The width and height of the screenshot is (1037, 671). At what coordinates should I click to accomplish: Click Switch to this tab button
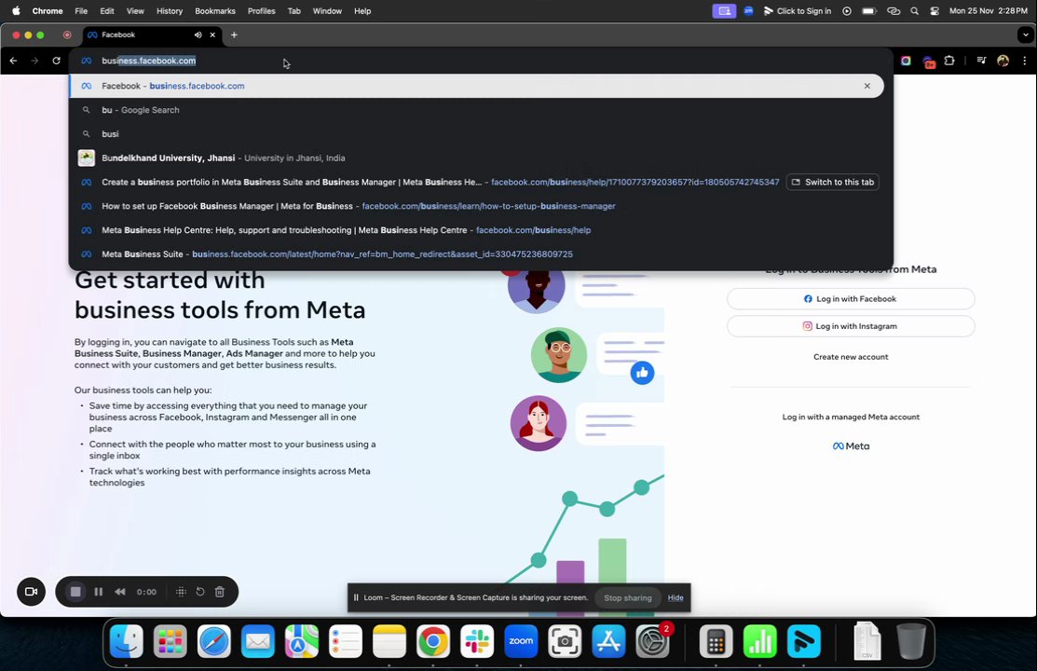coord(833,182)
